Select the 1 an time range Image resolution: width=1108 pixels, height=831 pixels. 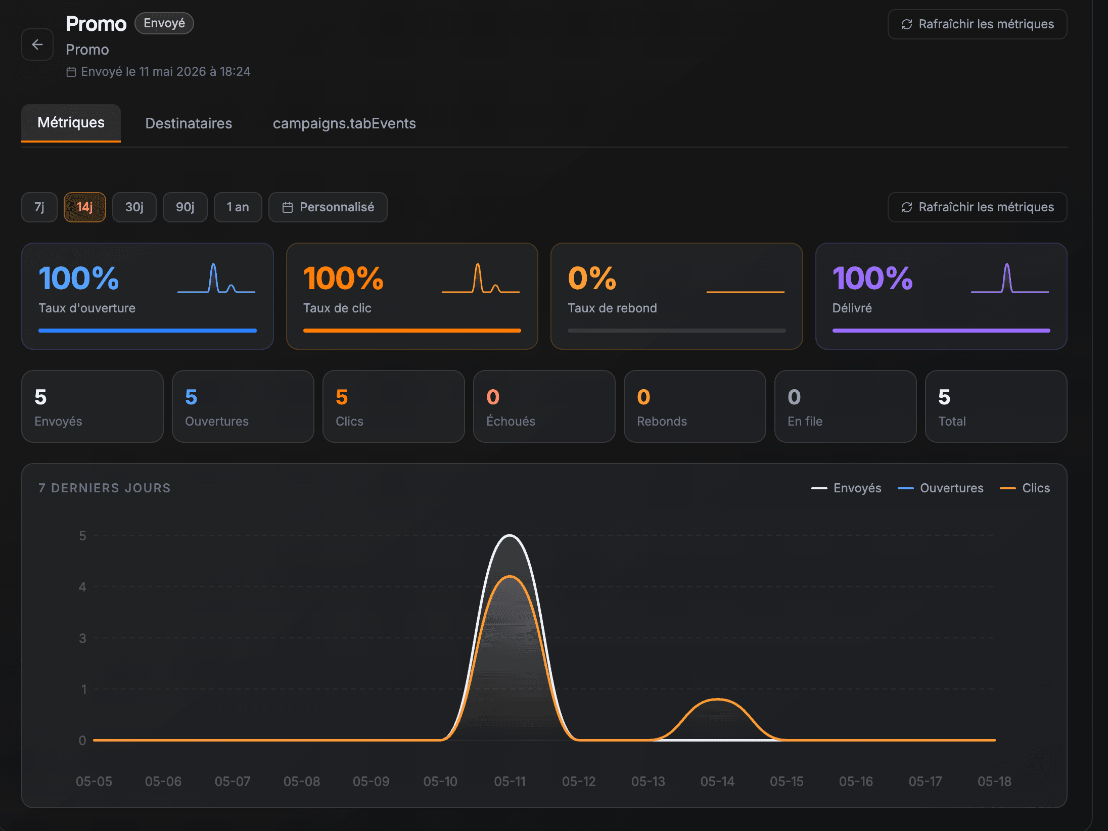point(238,207)
